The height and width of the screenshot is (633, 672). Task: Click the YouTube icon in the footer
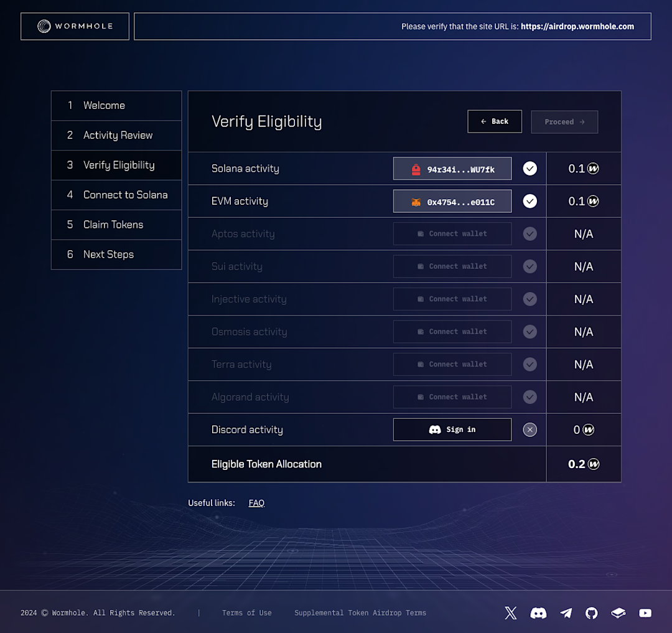(645, 612)
